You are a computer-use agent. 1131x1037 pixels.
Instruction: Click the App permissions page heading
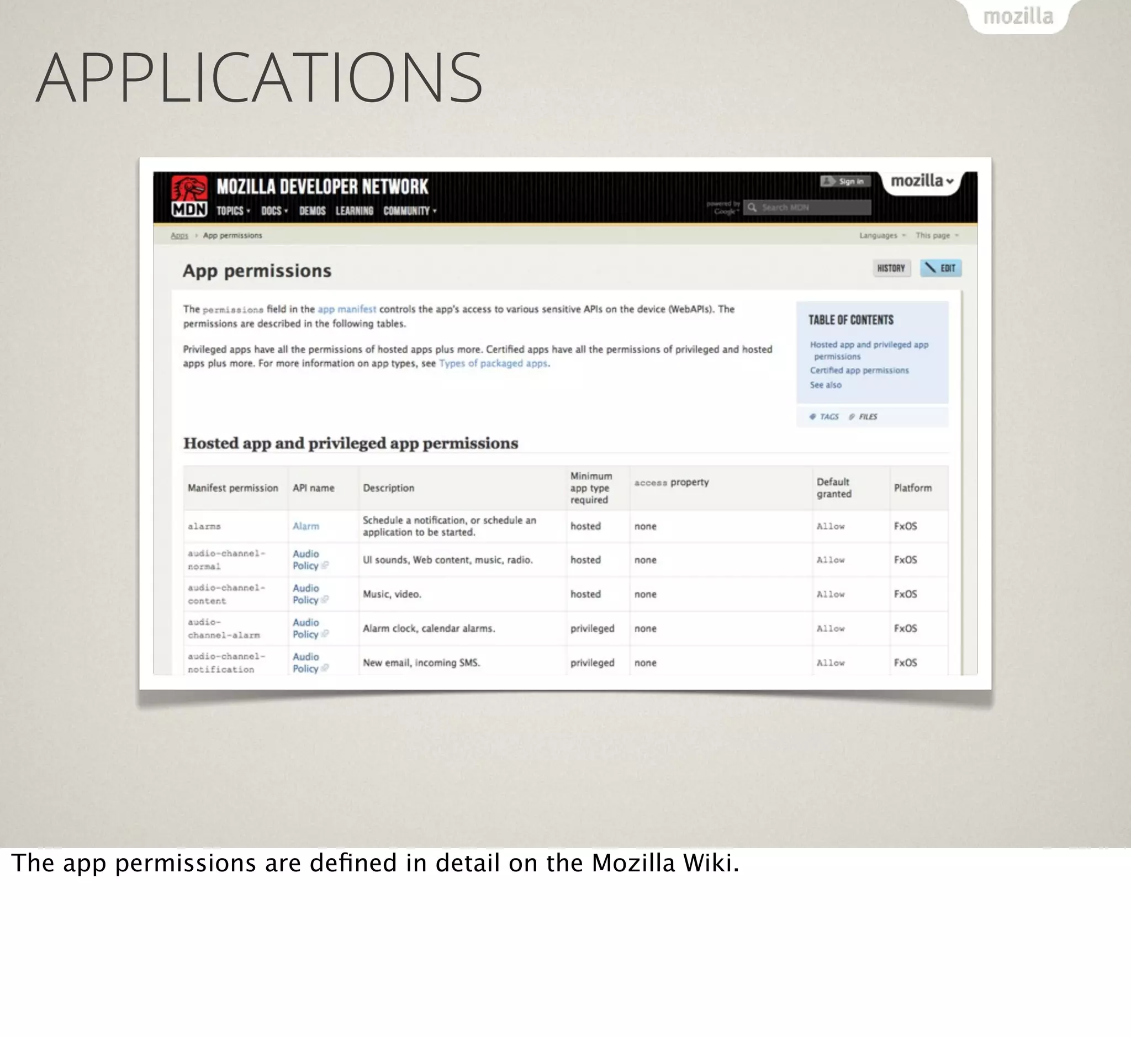pos(257,271)
